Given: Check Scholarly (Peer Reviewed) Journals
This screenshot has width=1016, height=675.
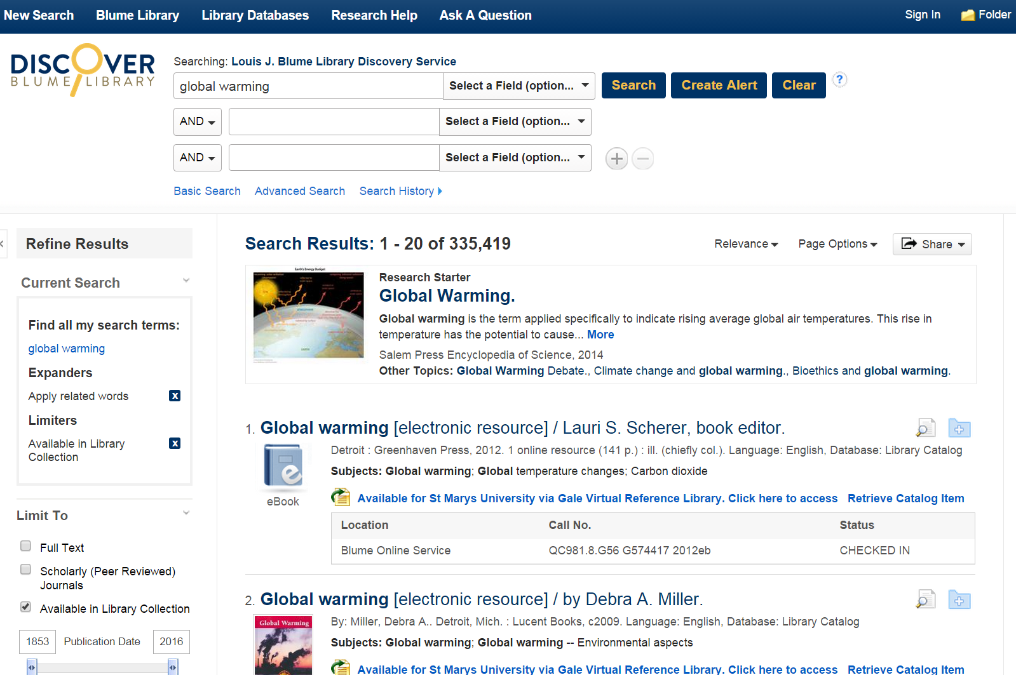Looking at the screenshot, I should 26,570.
